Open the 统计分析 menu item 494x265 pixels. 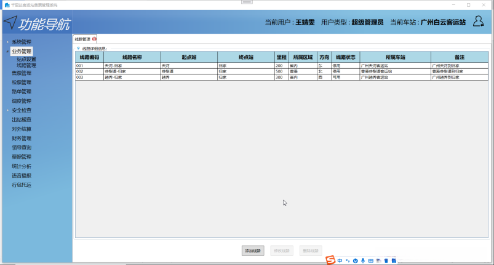point(22,166)
